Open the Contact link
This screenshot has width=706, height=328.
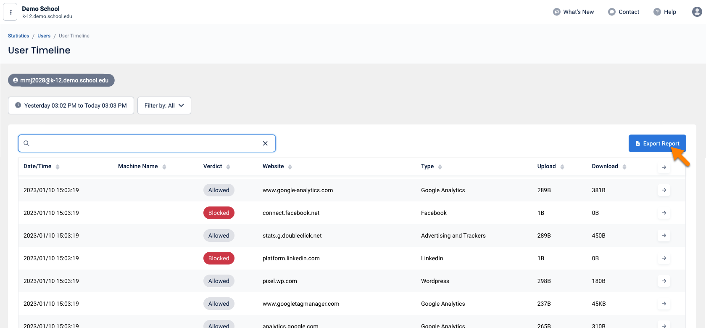point(624,12)
